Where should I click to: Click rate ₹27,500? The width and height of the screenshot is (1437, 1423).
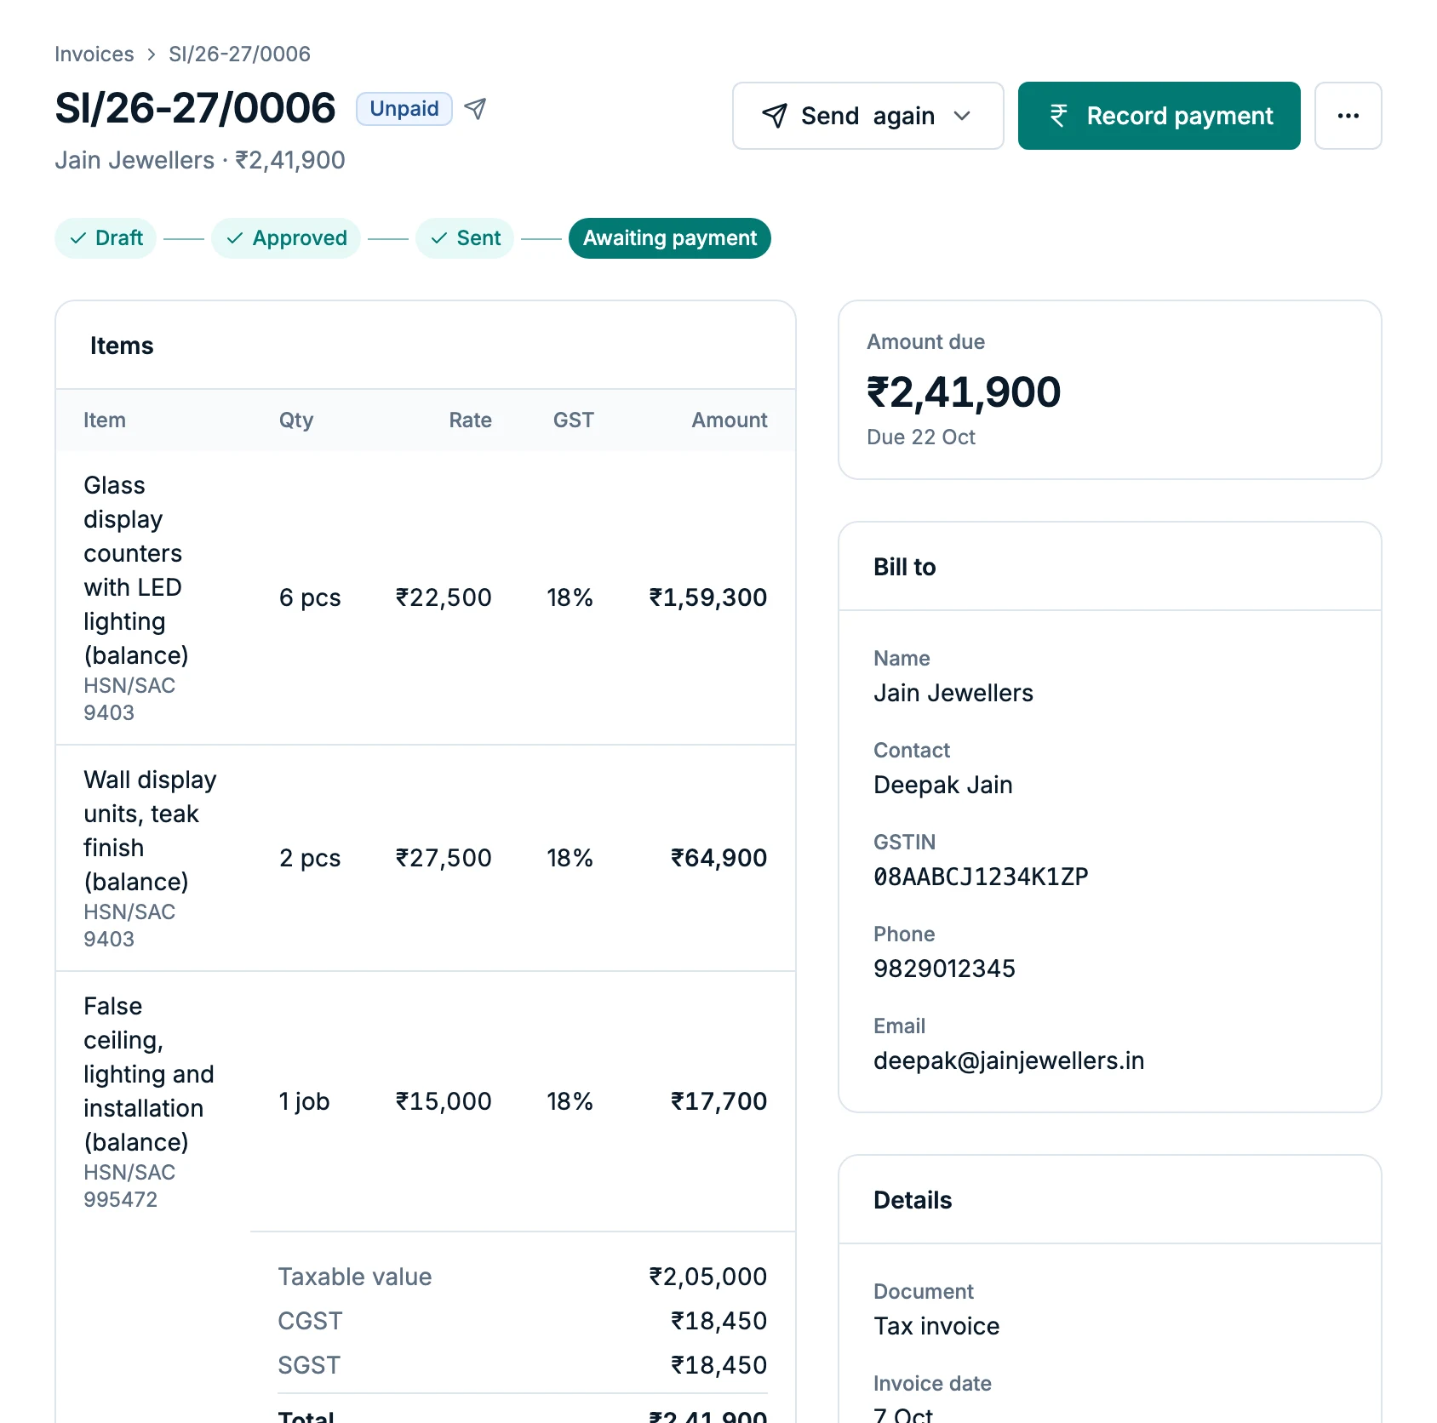[x=444, y=859]
